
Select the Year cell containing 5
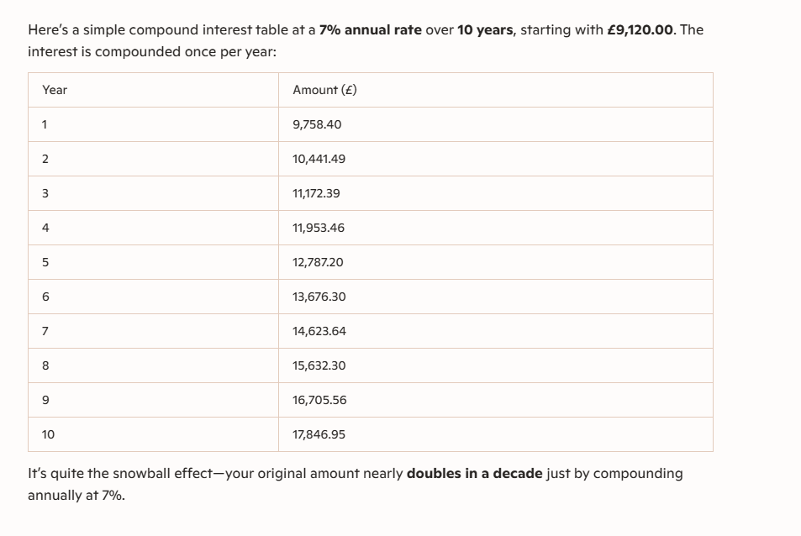click(x=45, y=262)
